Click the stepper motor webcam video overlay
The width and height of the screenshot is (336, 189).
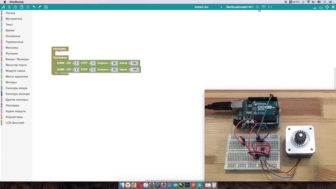[270, 135]
